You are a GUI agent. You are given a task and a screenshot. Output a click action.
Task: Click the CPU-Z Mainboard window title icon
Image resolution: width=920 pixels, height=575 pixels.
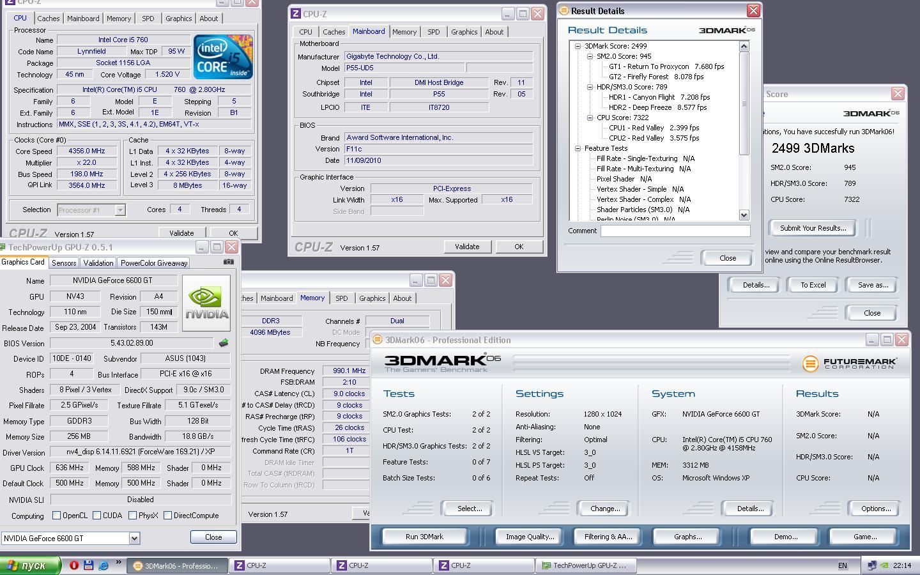tap(296, 13)
